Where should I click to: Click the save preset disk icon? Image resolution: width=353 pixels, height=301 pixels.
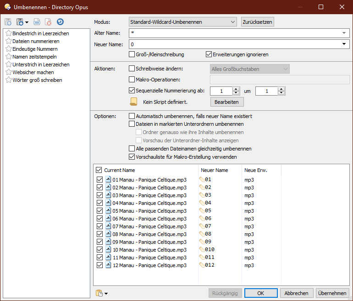tap(20, 22)
